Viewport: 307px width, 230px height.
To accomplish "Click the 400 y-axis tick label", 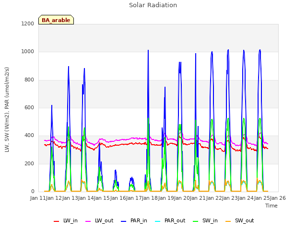I will [x=29, y=136].
